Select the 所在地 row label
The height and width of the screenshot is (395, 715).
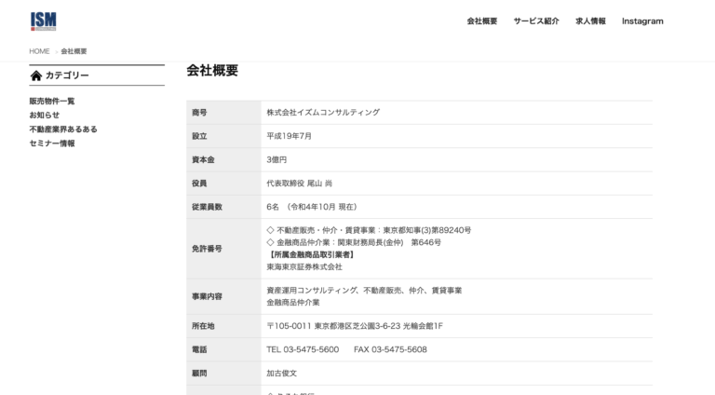[x=203, y=326]
